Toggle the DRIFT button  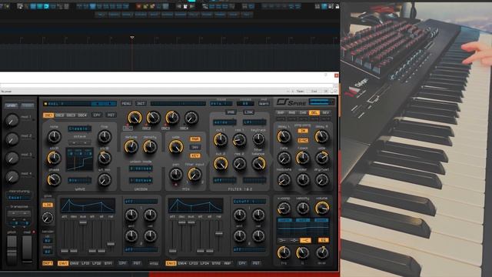coord(48,263)
